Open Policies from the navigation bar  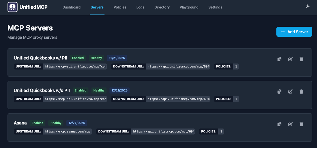(120, 7)
